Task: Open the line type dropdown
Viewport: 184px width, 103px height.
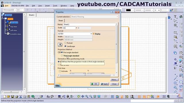Action: (x=152, y=10)
